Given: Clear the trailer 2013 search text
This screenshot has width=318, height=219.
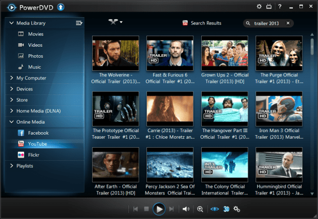Looking at the screenshot, I should click(x=288, y=23).
